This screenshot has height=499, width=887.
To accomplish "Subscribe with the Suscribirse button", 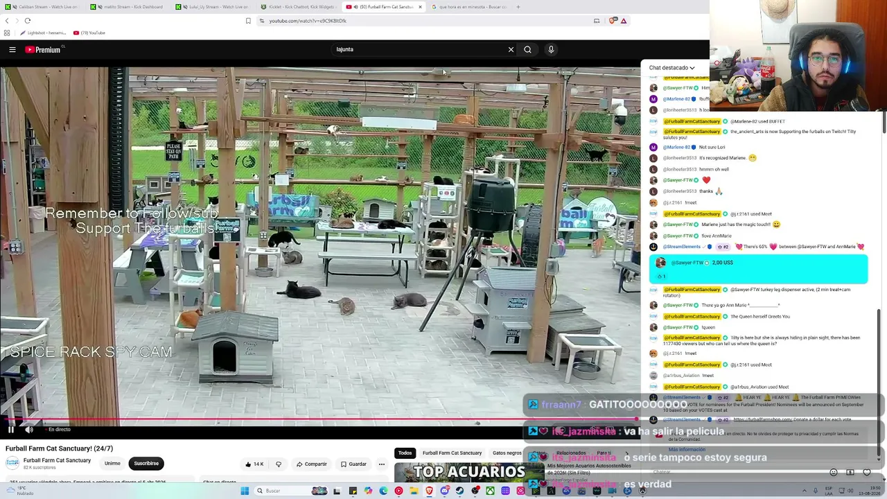I will (x=146, y=463).
